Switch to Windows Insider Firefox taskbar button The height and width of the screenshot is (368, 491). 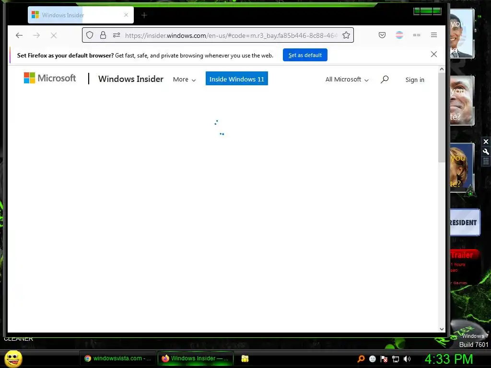click(195, 358)
